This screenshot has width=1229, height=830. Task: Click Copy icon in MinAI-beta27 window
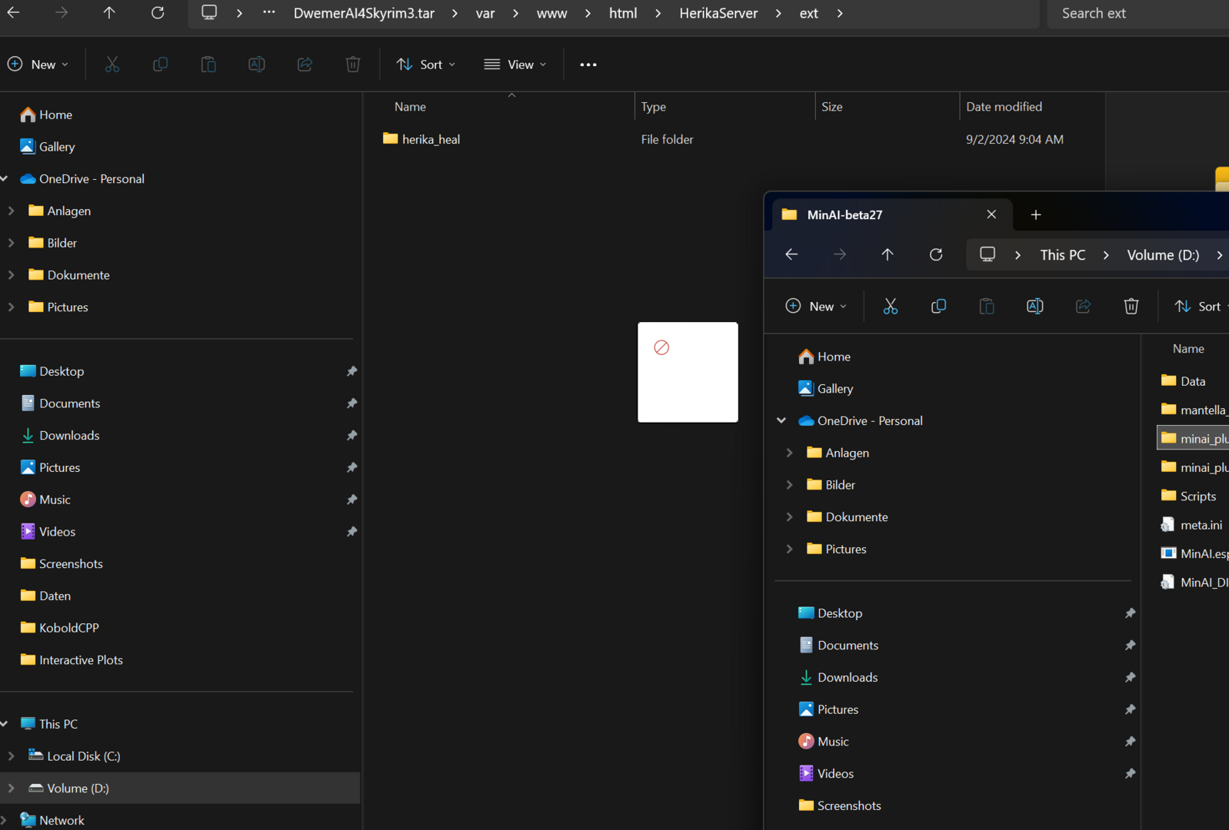[938, 307]
